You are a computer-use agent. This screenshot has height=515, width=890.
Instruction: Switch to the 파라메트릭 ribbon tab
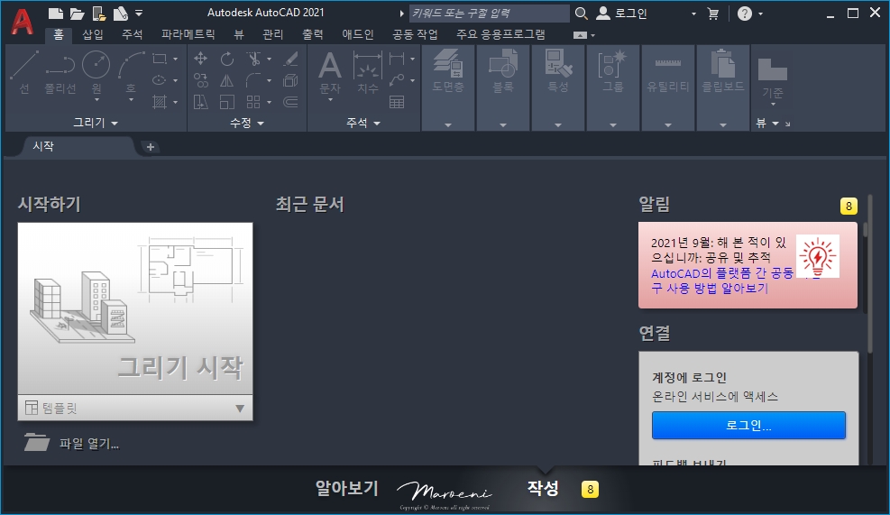coord(188,34)
